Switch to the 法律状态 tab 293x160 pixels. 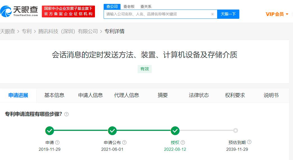(x=199, y=95)
